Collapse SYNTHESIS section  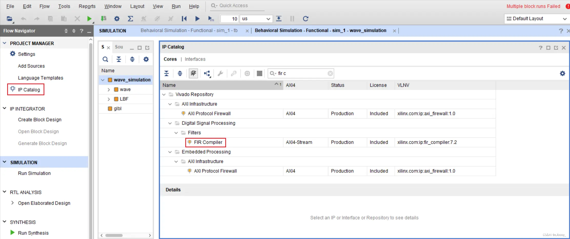pyautogui.click(x=4, y=222)
